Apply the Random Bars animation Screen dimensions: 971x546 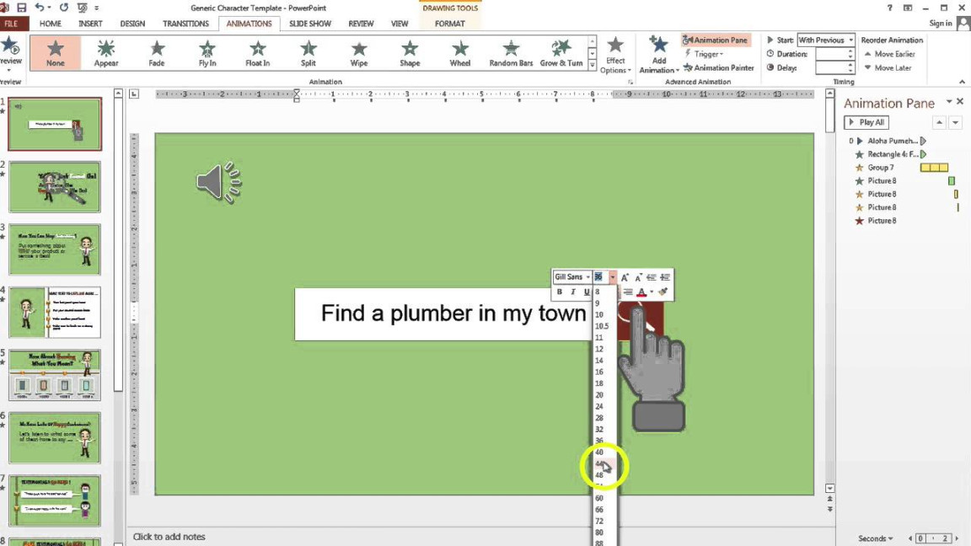pyautogui.click(x=511, y=52)
